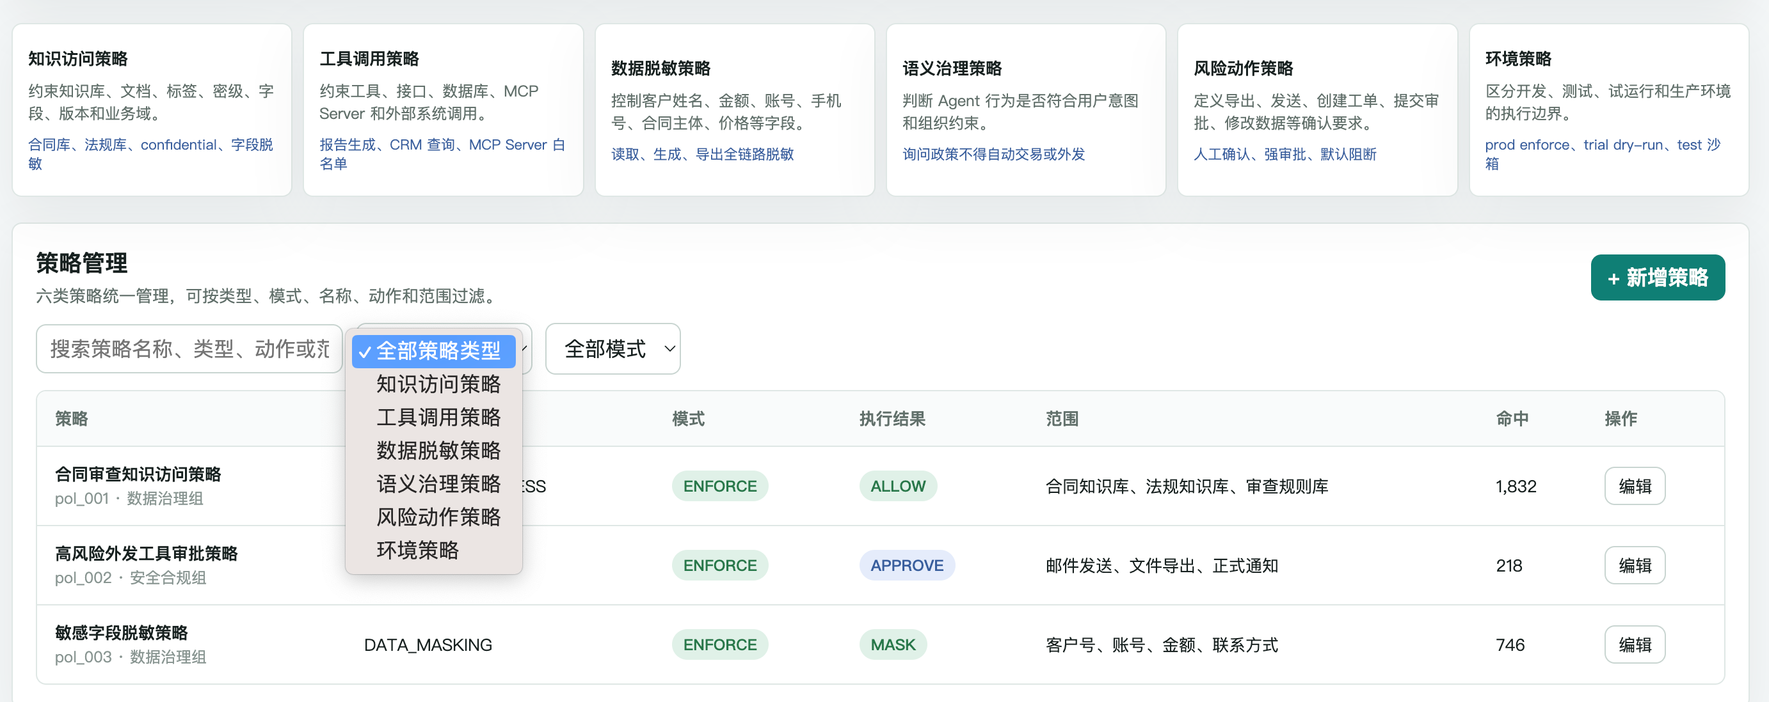Open the 知识访问策略 overview card
This screenshot has height=702, width=1769.
pyautogui.click(x=152, y=110)
